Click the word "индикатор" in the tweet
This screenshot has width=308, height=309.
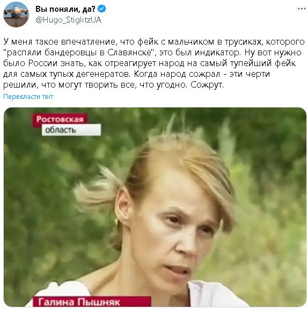pos(217,53)
